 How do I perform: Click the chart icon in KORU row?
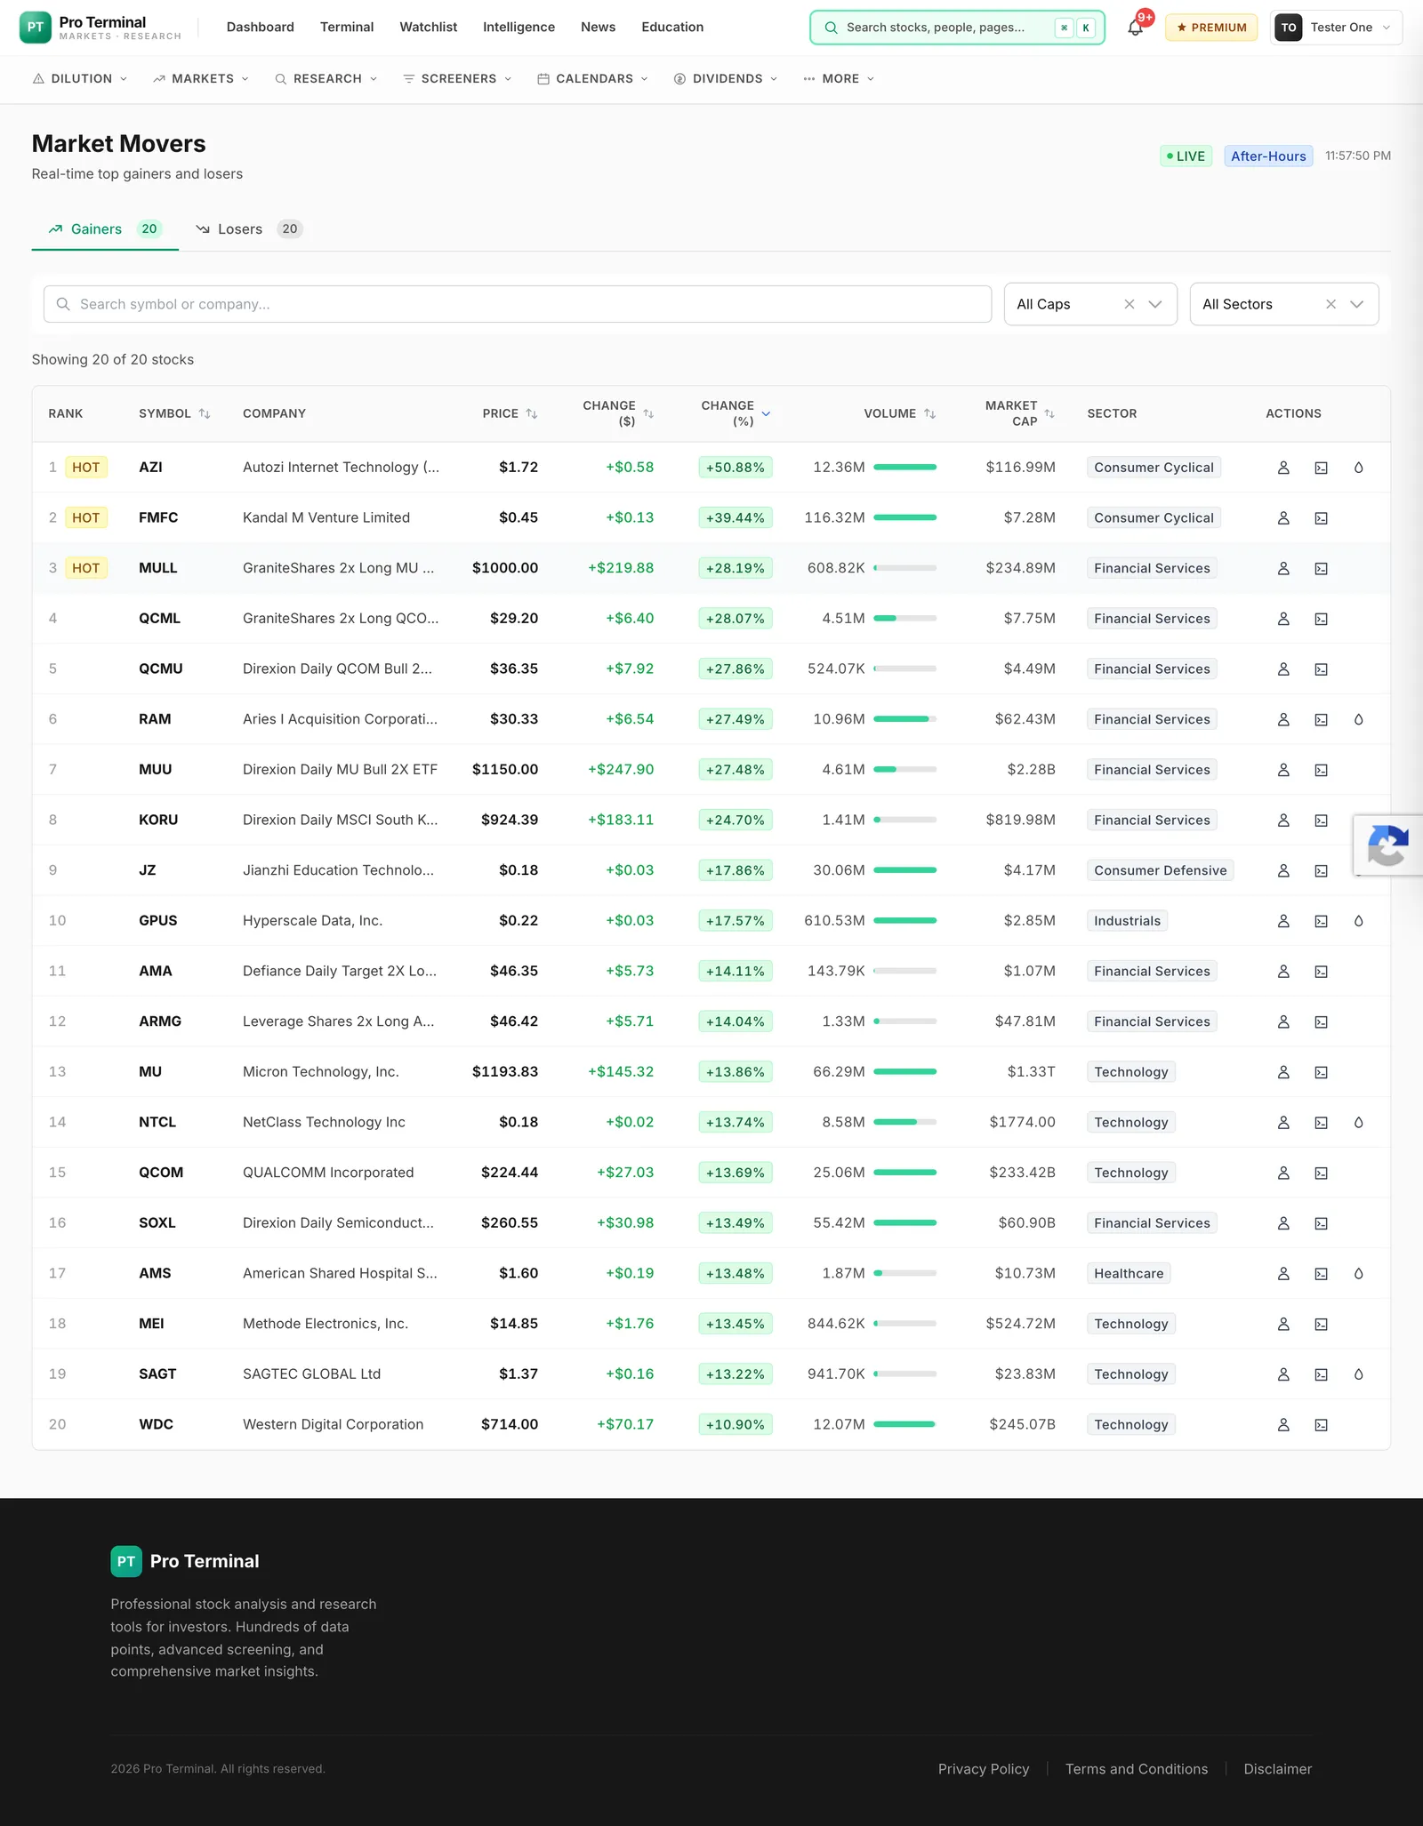1322,821
